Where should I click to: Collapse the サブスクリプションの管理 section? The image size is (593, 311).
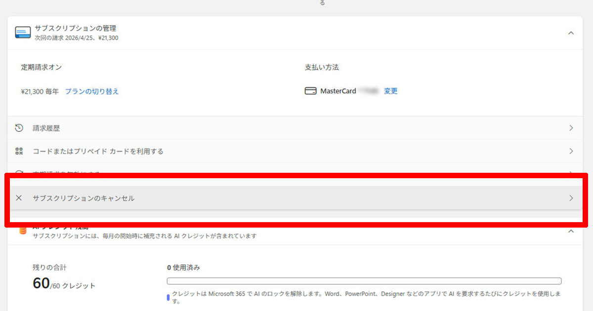pyautogui.click(x=571, y=33)
